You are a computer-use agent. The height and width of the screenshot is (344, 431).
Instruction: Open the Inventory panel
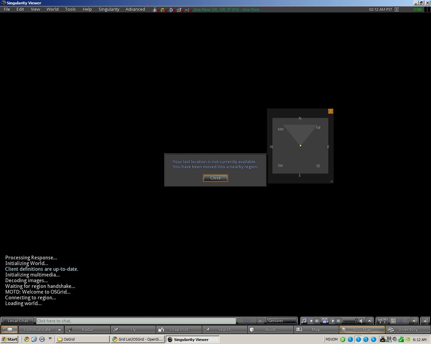407,329
